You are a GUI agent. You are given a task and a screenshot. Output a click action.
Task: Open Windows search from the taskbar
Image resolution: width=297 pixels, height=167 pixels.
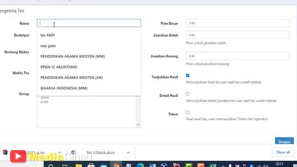point(51,166)
